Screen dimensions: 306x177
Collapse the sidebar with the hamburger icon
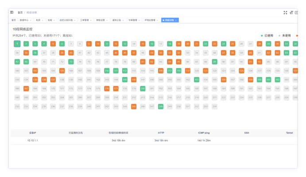pyautogui.click(x=12, y=13)
